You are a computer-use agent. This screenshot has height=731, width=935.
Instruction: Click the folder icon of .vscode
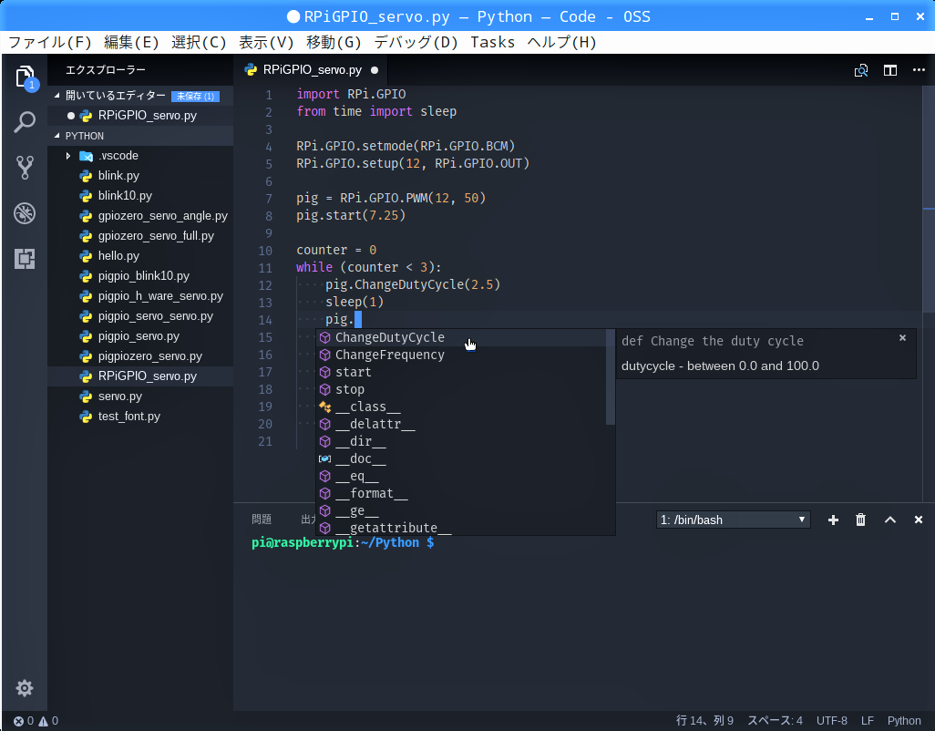tap(86, 156)
